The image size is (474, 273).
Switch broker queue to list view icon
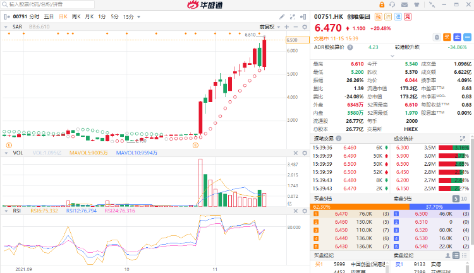(456, 255)
